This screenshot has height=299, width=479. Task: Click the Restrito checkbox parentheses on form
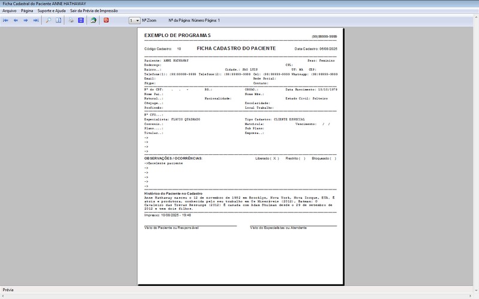(x=302, y=158)
